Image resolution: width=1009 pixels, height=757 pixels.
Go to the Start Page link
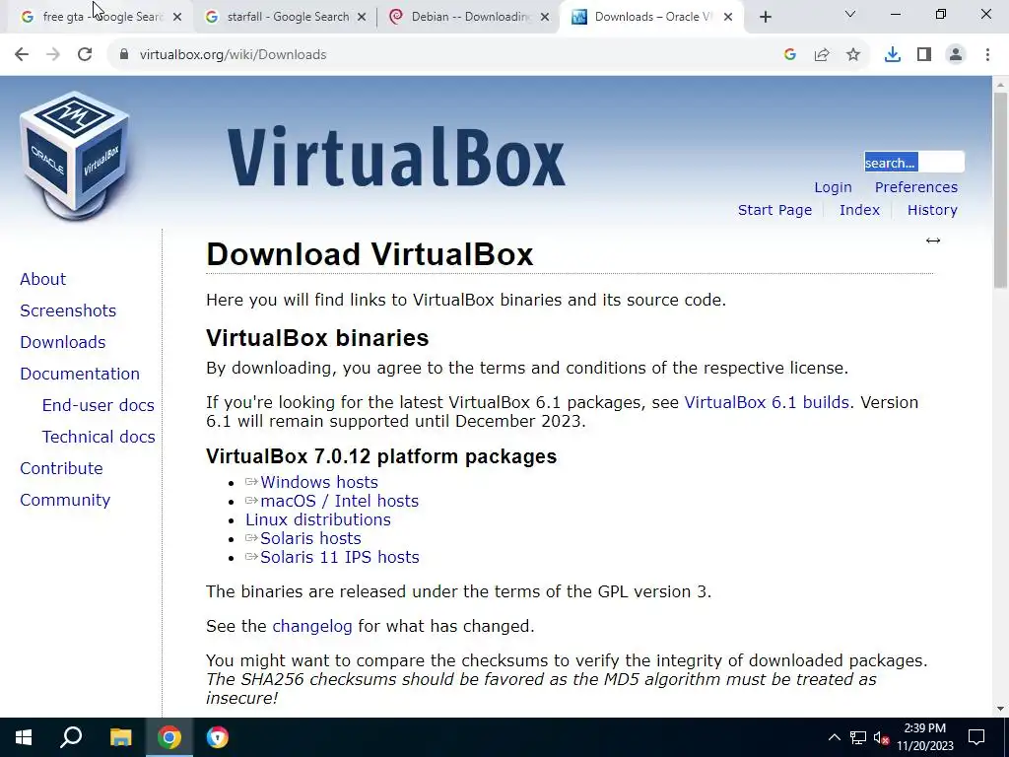[x=774, y=210]
